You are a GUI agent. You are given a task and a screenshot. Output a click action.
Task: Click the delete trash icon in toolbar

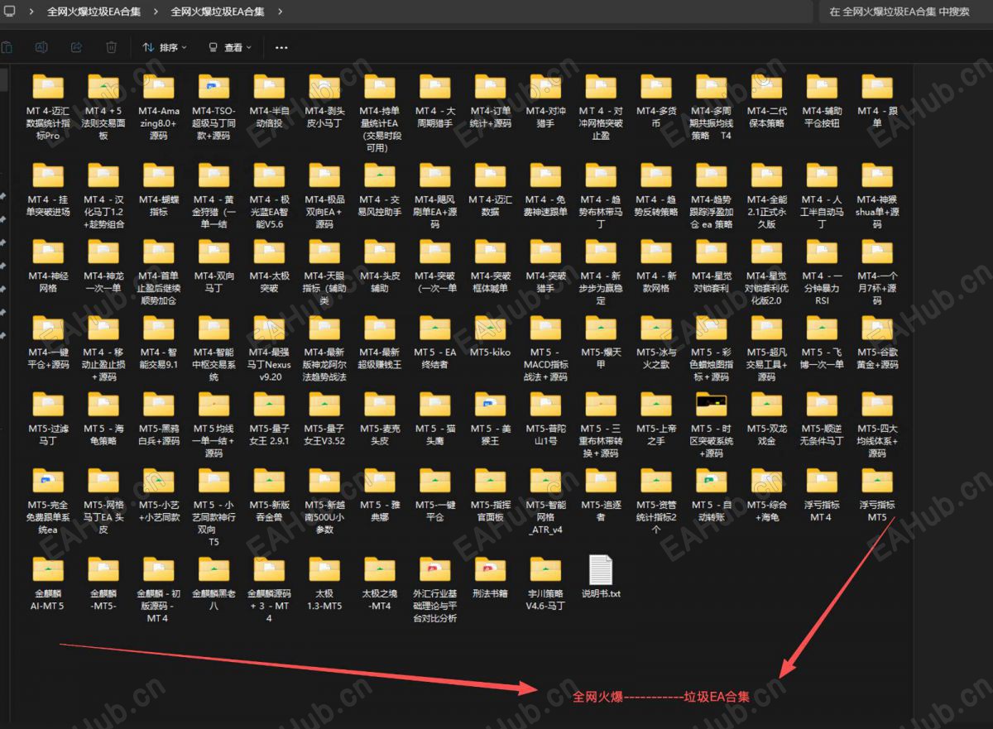(111, 48)
